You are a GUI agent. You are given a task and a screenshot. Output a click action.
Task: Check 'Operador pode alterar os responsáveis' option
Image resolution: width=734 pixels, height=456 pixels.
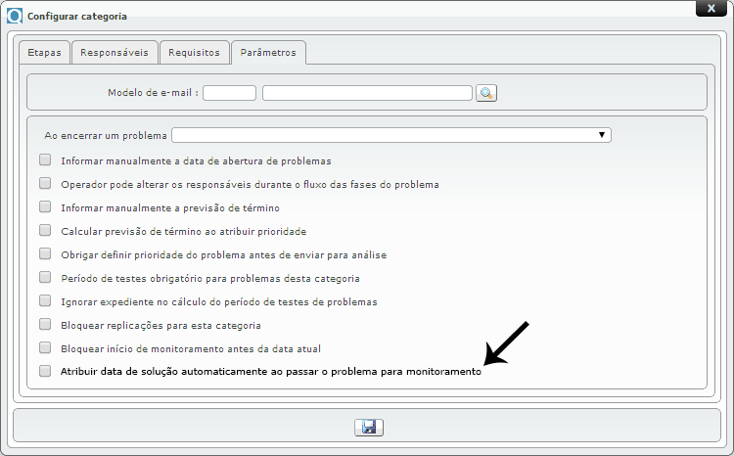click(45, 183)
